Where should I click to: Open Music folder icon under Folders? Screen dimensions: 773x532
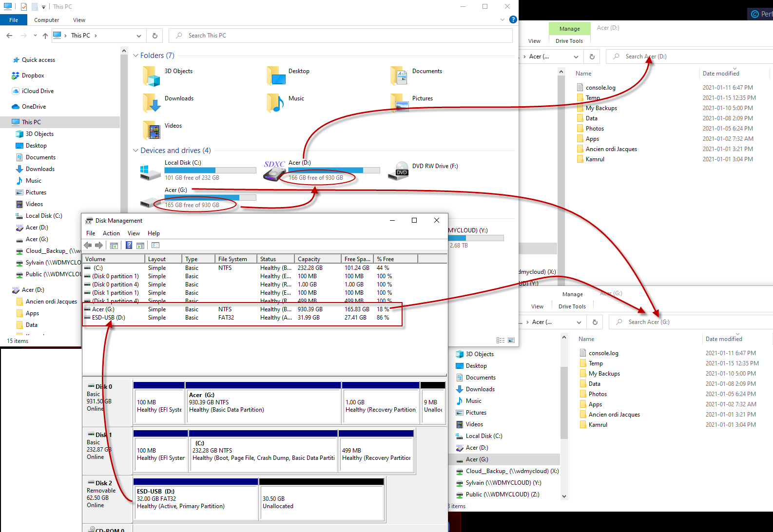pyautogui.click(x=275, y=103)
